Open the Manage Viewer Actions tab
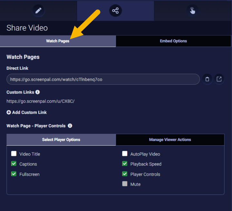232x211 pixels. click(x=170, y=140)
